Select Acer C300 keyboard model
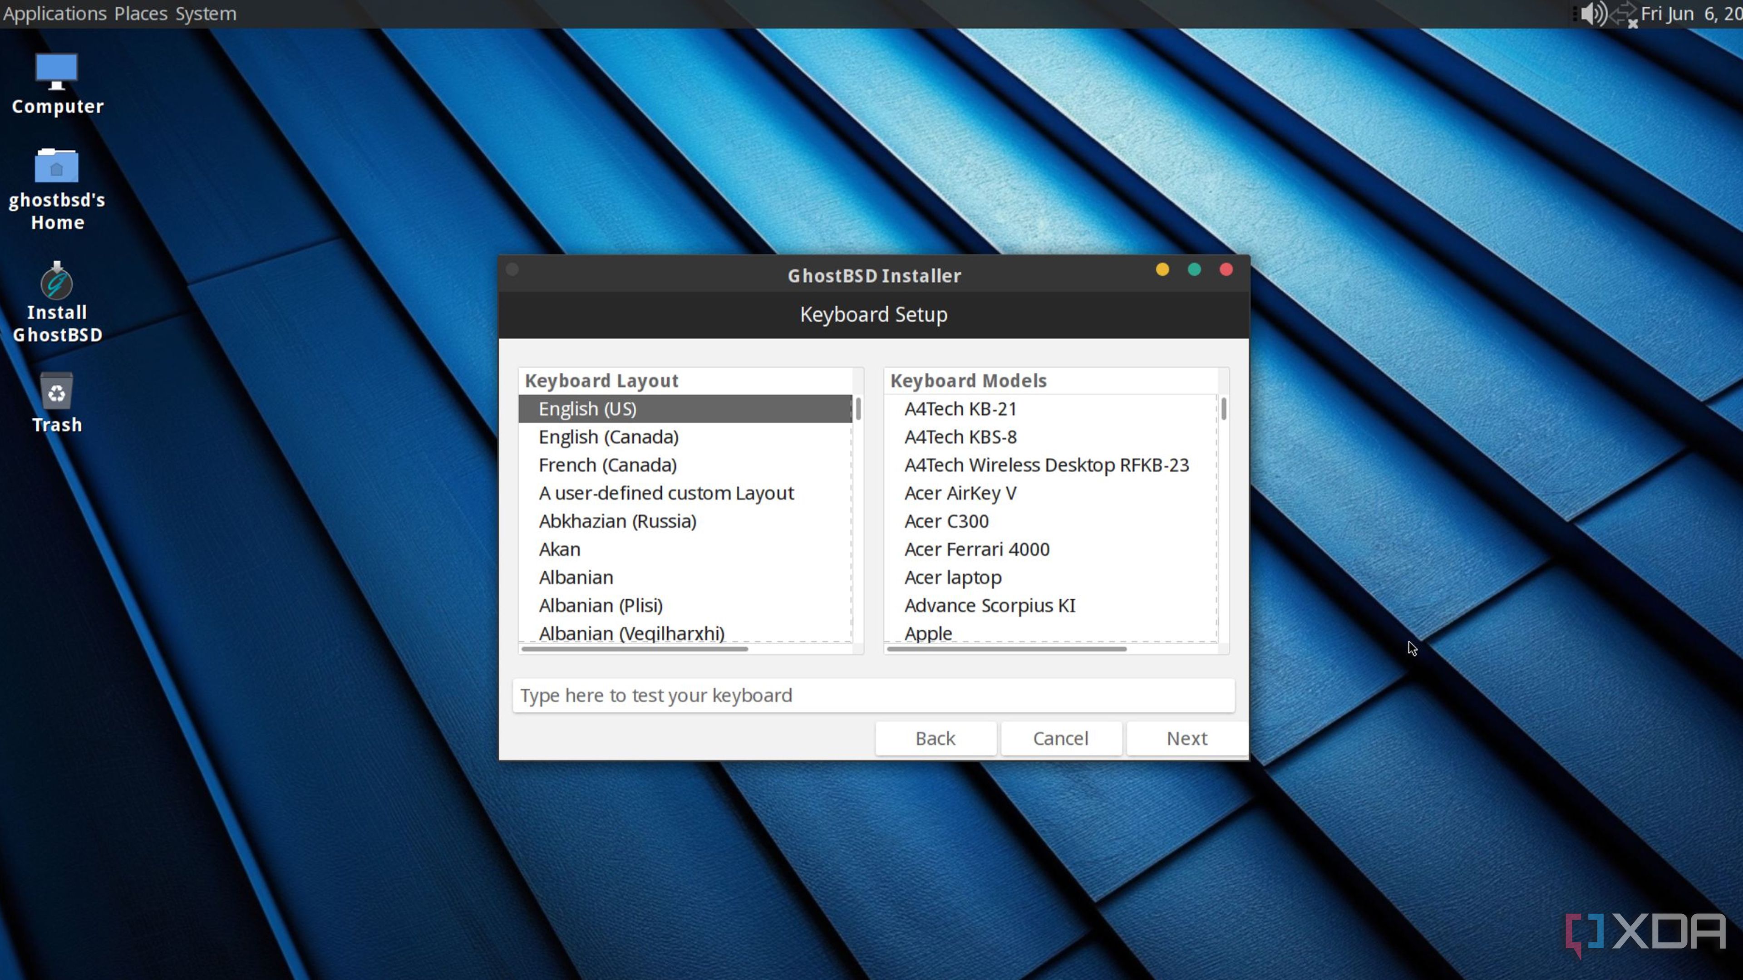The height and width of the screenshot is (980, 1743). click(x=1050, y=521)
